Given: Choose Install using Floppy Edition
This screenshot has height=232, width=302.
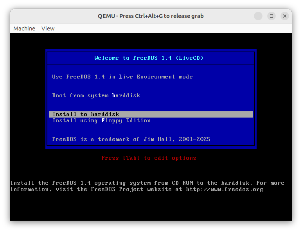Looking at the screenshot, I should (x=101, y=121).
